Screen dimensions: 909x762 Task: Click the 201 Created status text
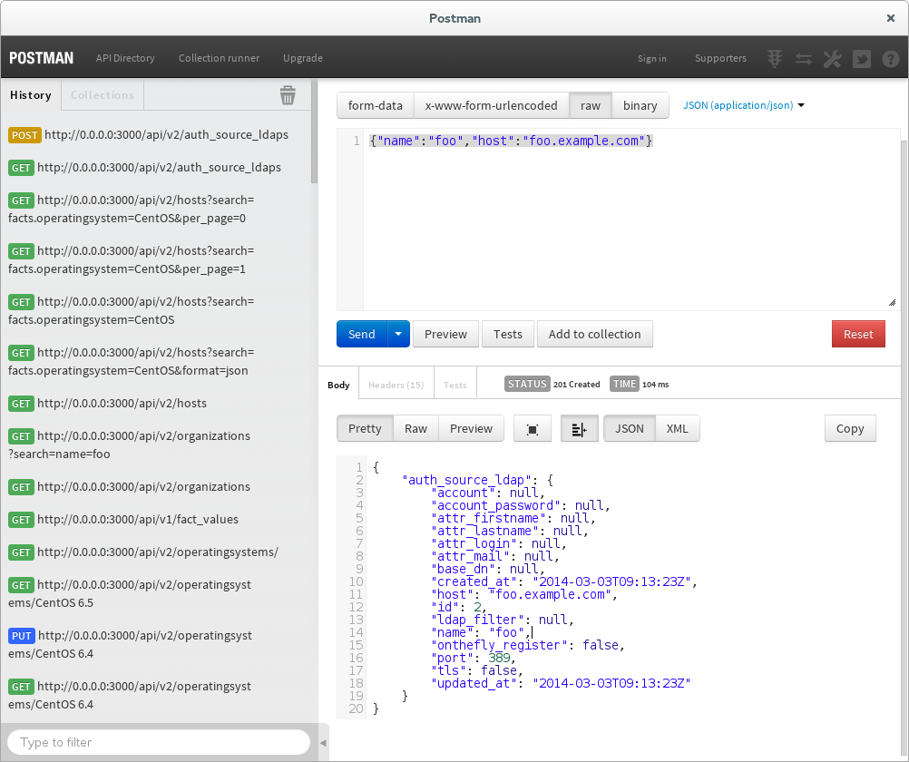576,385
